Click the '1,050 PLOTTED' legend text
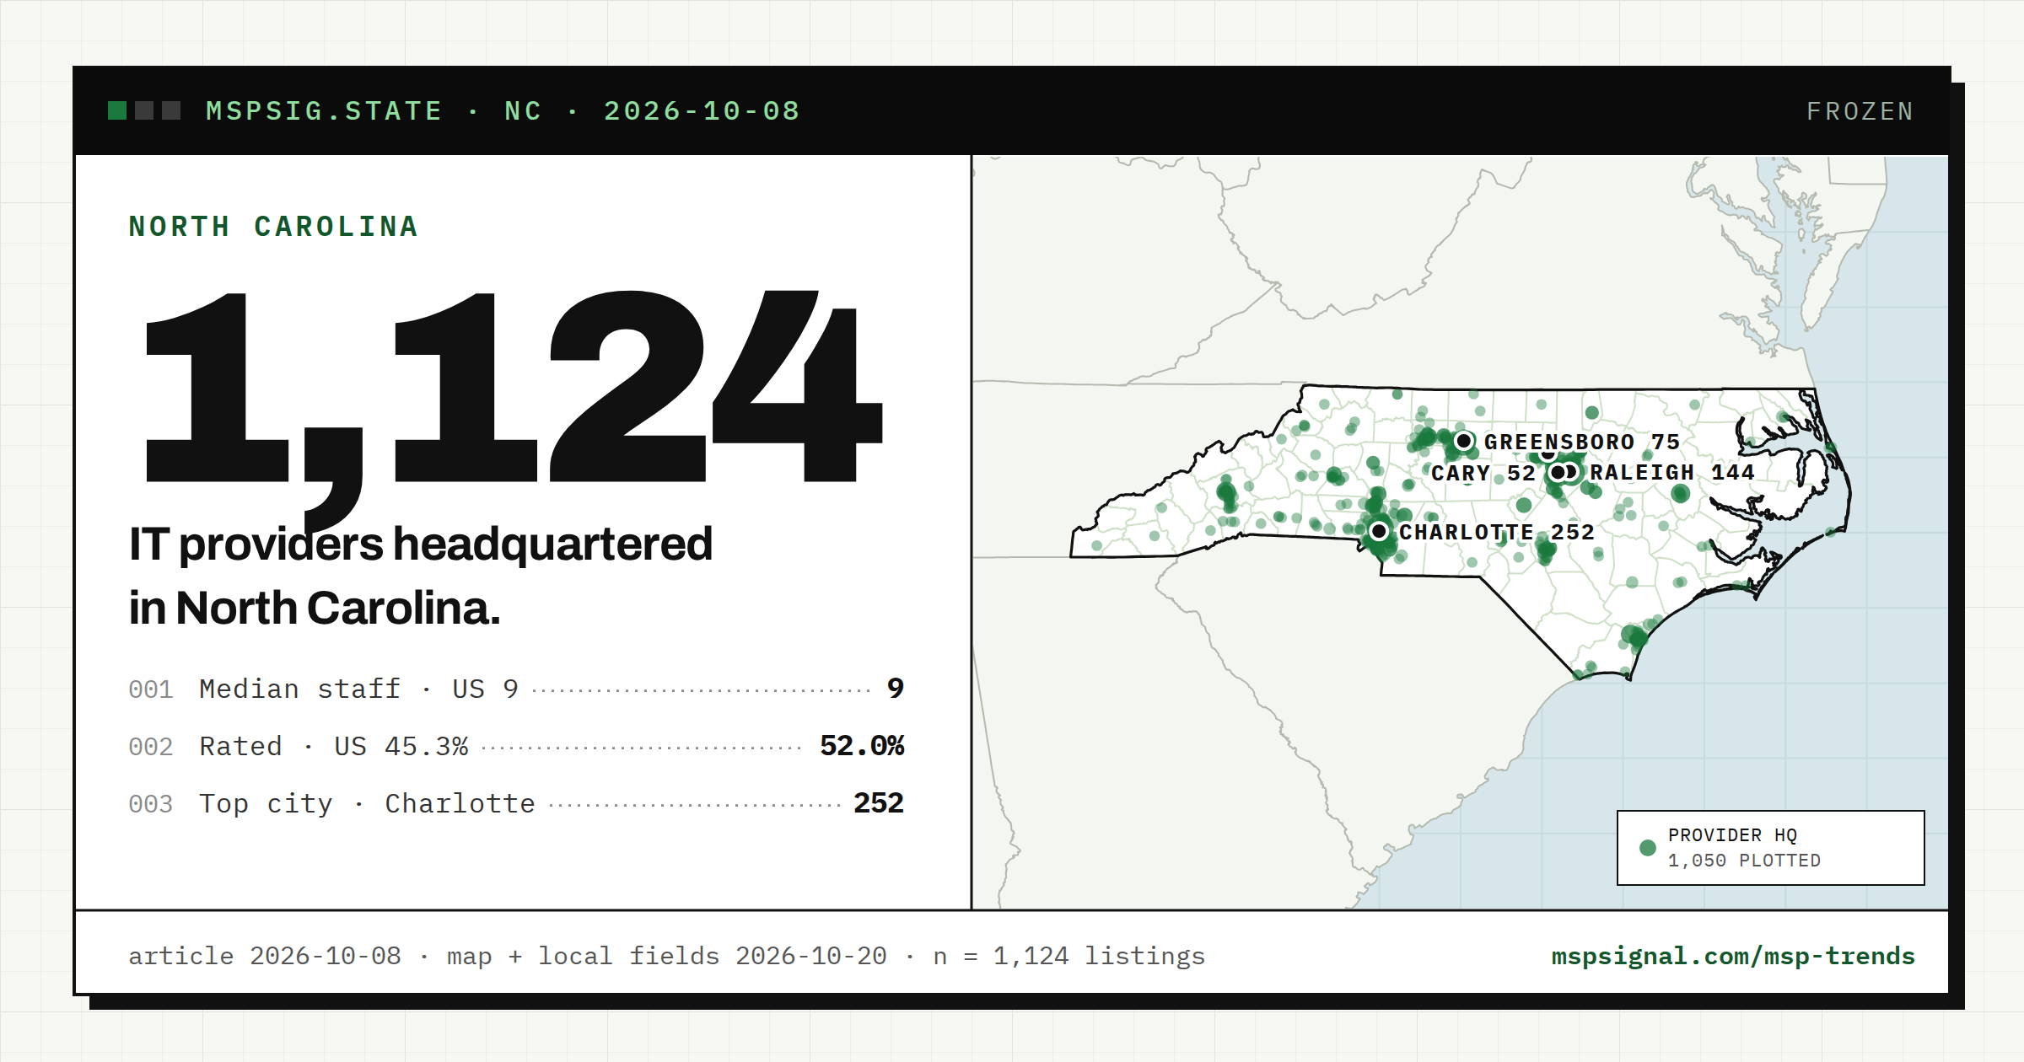The image size is (2024, 1062). (x=1744, y=861)
